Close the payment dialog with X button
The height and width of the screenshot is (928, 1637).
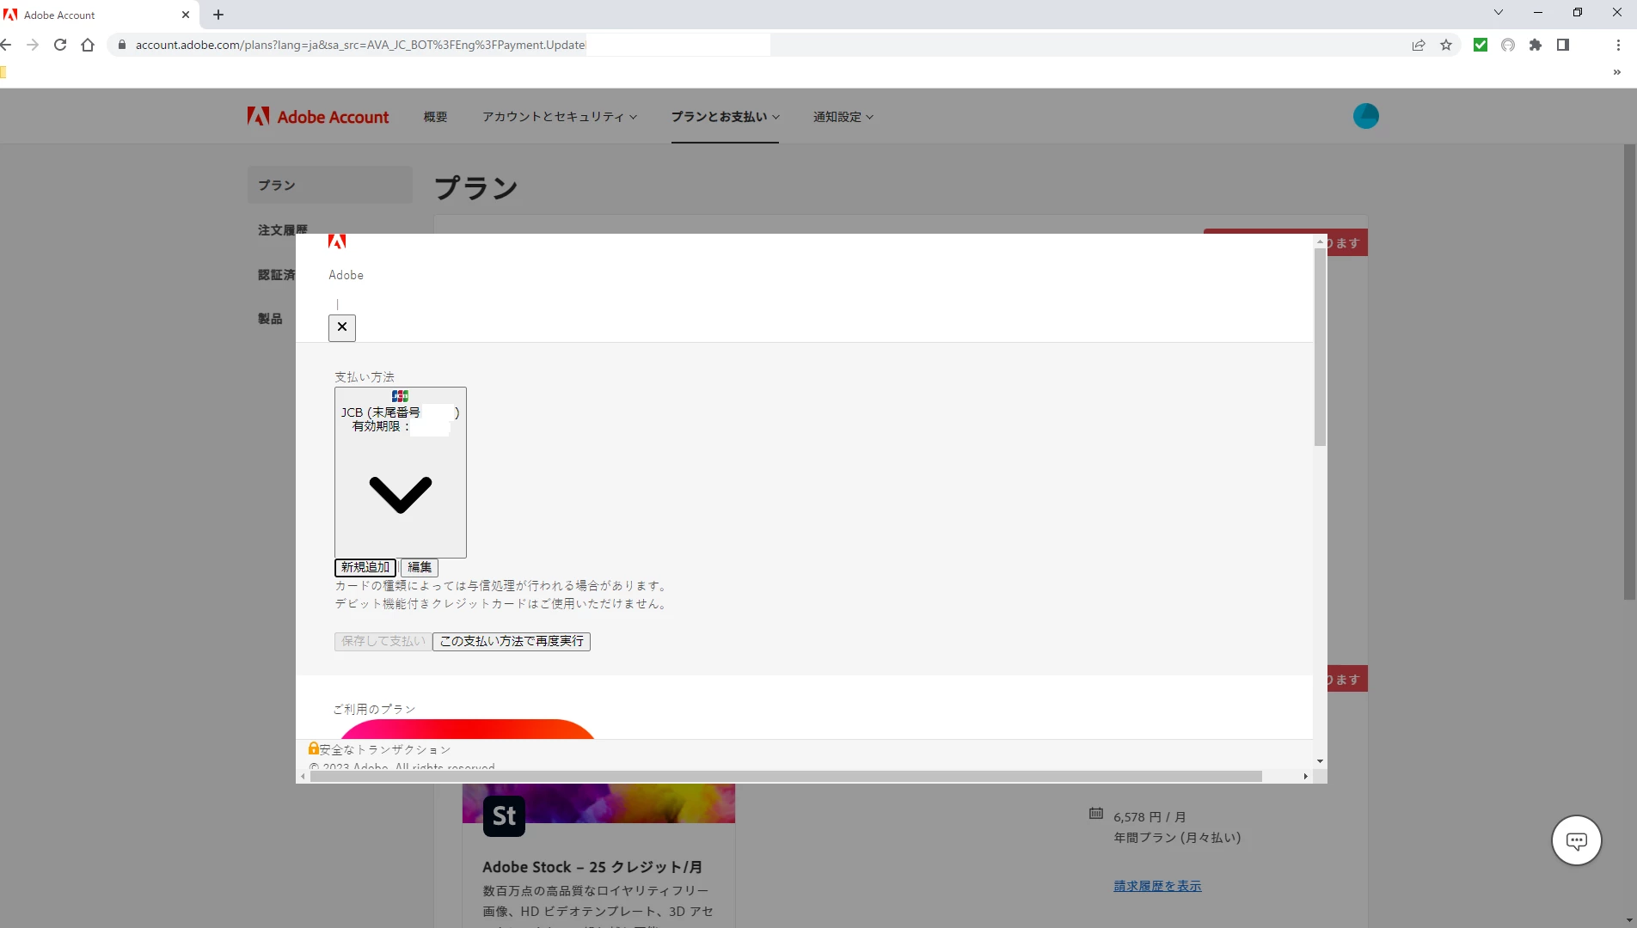342,327
